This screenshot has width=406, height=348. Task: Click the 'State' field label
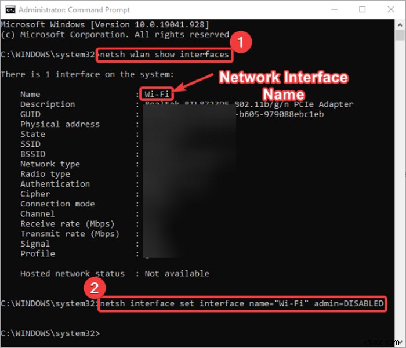32,134
